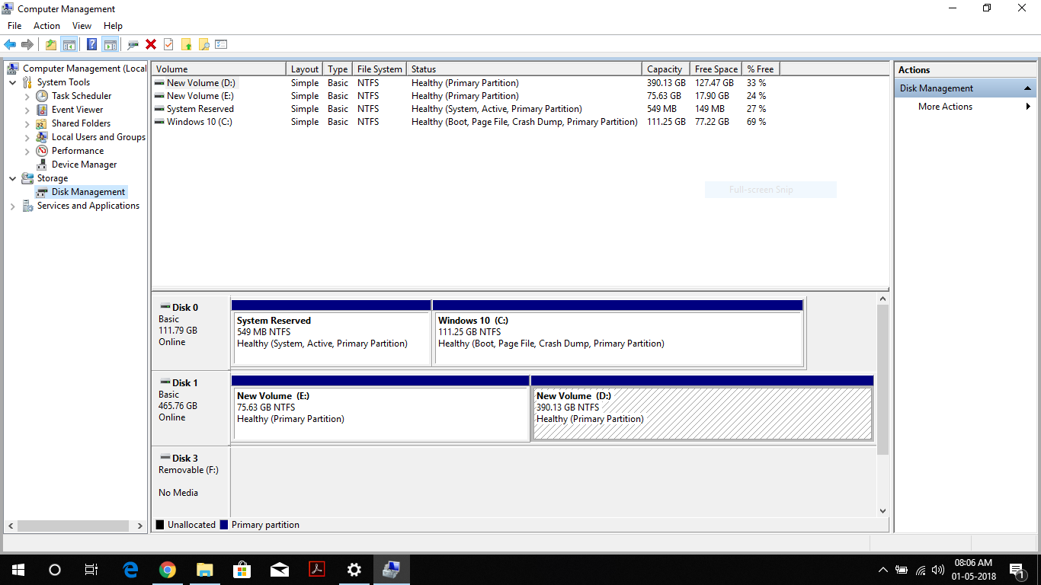The image size is (1041, 585).
Task: Open Task View in taskbar
Action: pyautogui.click(x=91, y=569)
